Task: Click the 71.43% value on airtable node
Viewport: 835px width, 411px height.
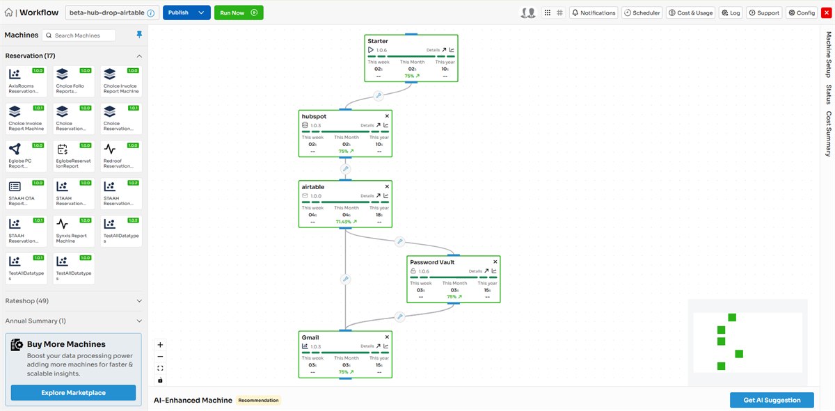Action: point(345,222)
